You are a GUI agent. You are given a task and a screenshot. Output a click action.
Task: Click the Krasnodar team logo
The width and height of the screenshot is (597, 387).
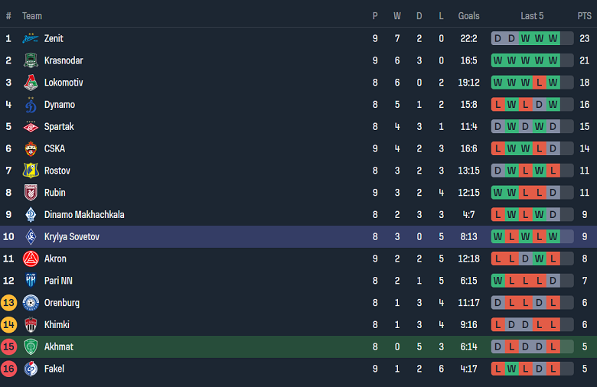(31, 60)
